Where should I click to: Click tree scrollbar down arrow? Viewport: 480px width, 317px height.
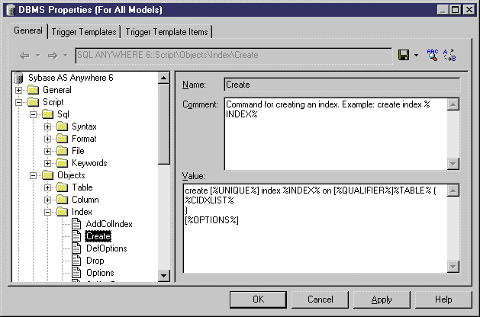pyautogui.click(x=164, y=276)
